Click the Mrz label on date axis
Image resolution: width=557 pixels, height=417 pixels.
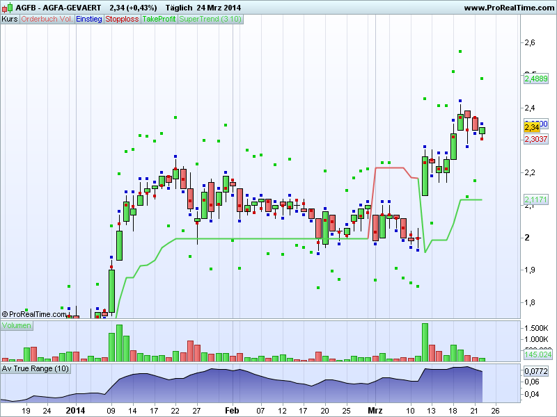tap(375, 411)
